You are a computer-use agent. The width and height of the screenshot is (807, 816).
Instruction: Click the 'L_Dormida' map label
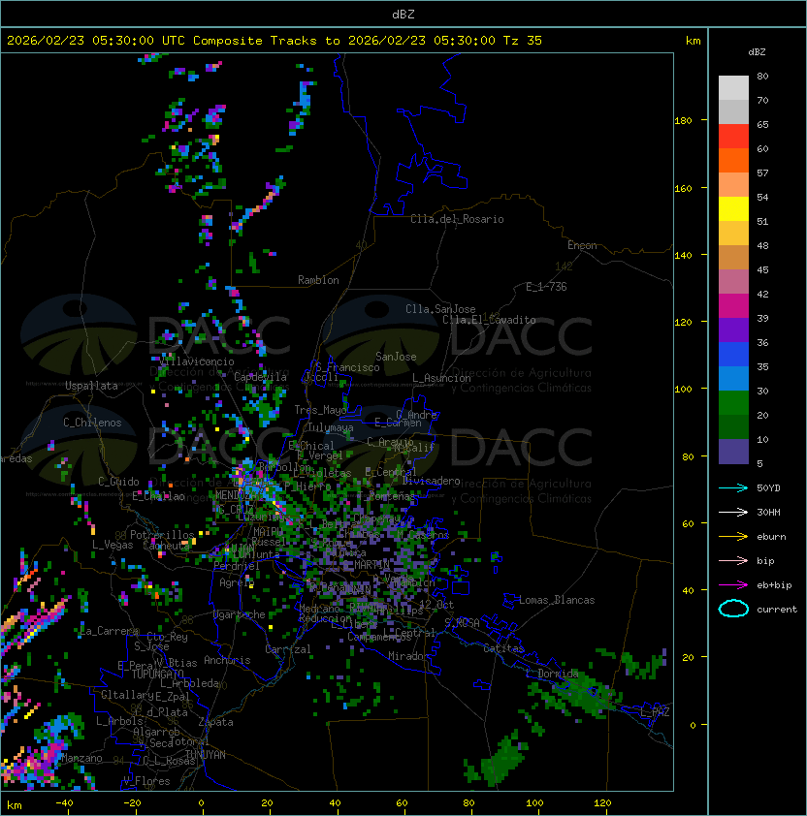[552, 674]
